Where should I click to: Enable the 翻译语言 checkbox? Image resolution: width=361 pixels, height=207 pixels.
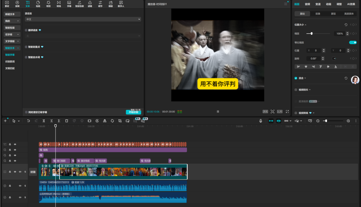coord(26,30)
